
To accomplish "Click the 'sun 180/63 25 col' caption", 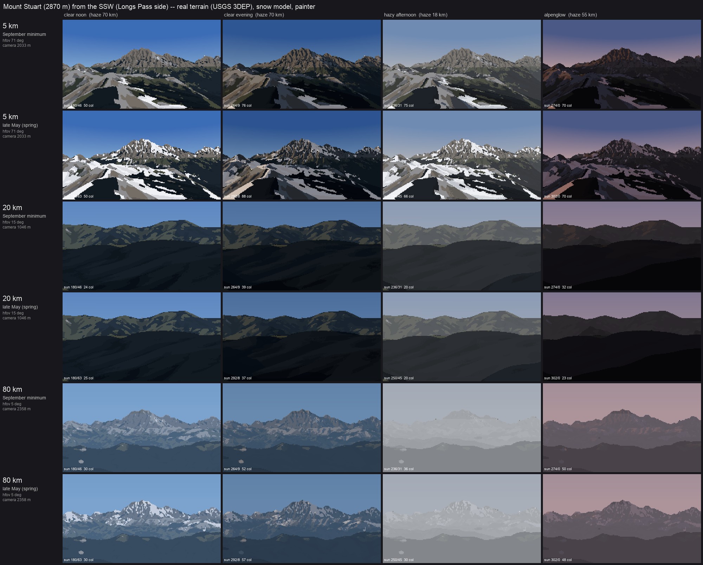I will click(79, 378).
